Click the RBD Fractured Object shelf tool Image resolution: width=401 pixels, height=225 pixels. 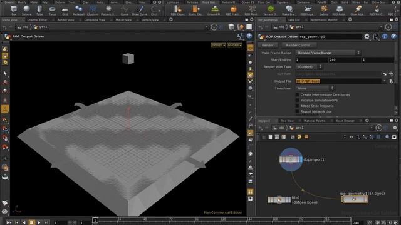pos(232,10)
